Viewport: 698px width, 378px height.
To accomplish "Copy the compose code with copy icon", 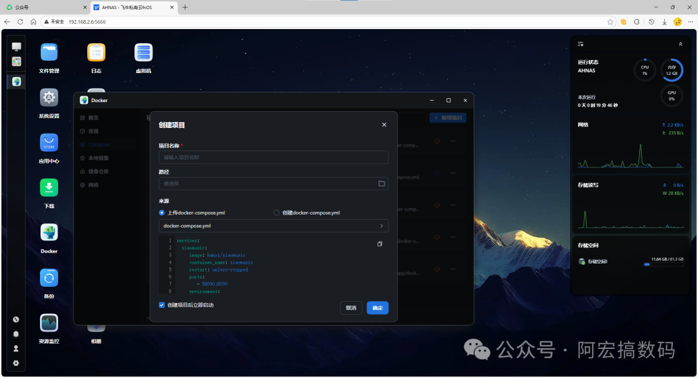I will 380,244.
